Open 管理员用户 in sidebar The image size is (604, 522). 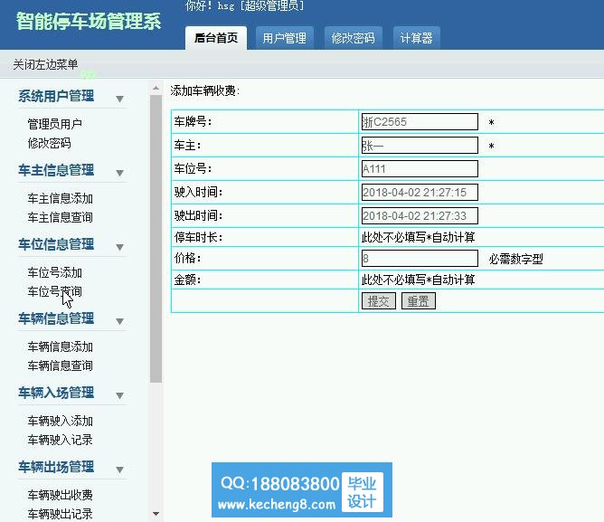pos(54,124)
